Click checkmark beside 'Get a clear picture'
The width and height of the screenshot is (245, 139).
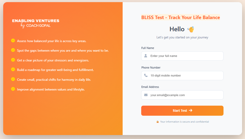13,60
